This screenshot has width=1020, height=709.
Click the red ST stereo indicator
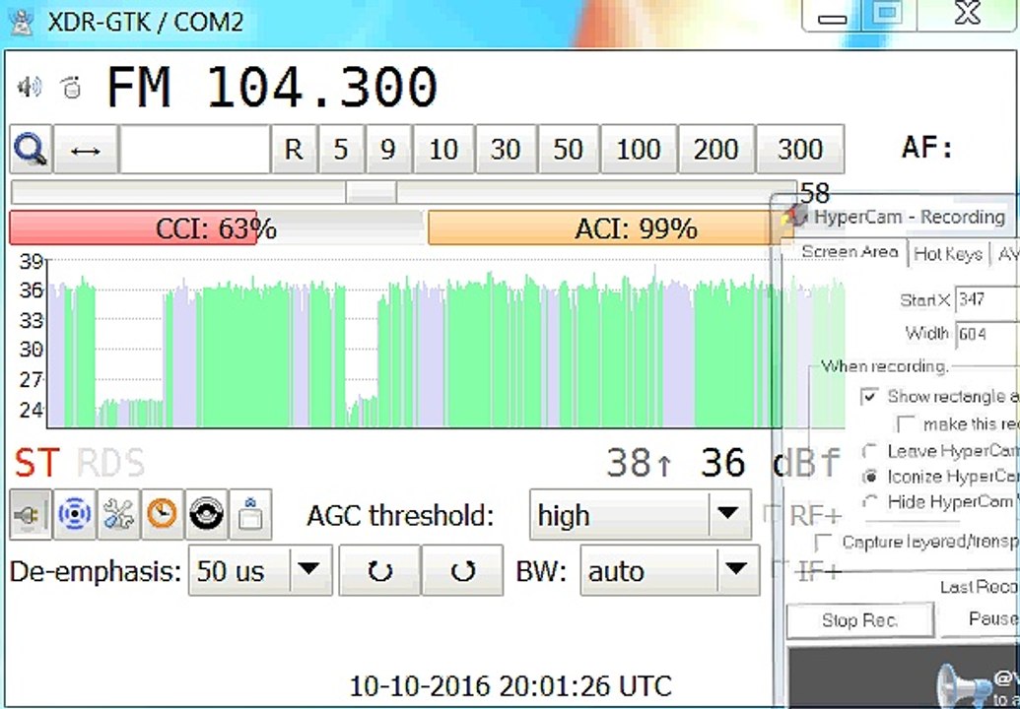tap(37, 463)
